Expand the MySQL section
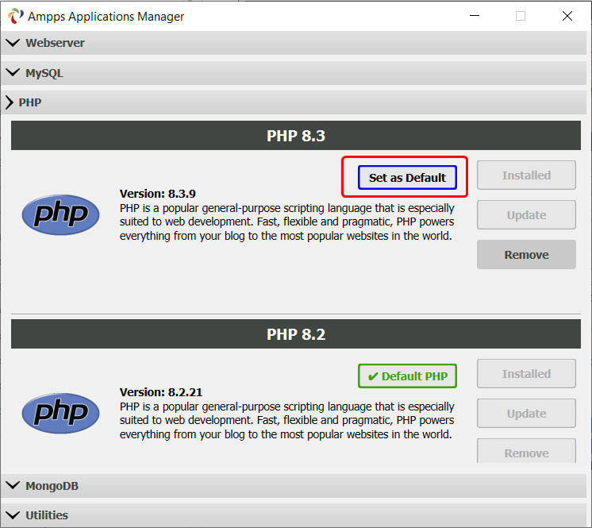Viewport: 592px width, 528px height. (294, 72)
